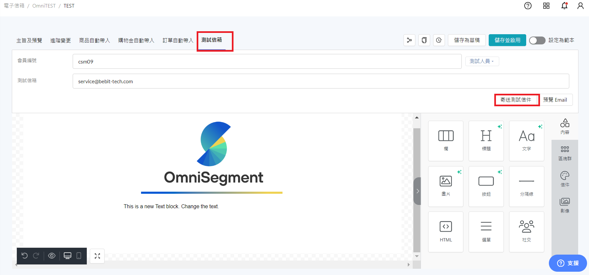Add a Button (按鈕) content block
Screen dimensions: 589x275
pos(486,186)
